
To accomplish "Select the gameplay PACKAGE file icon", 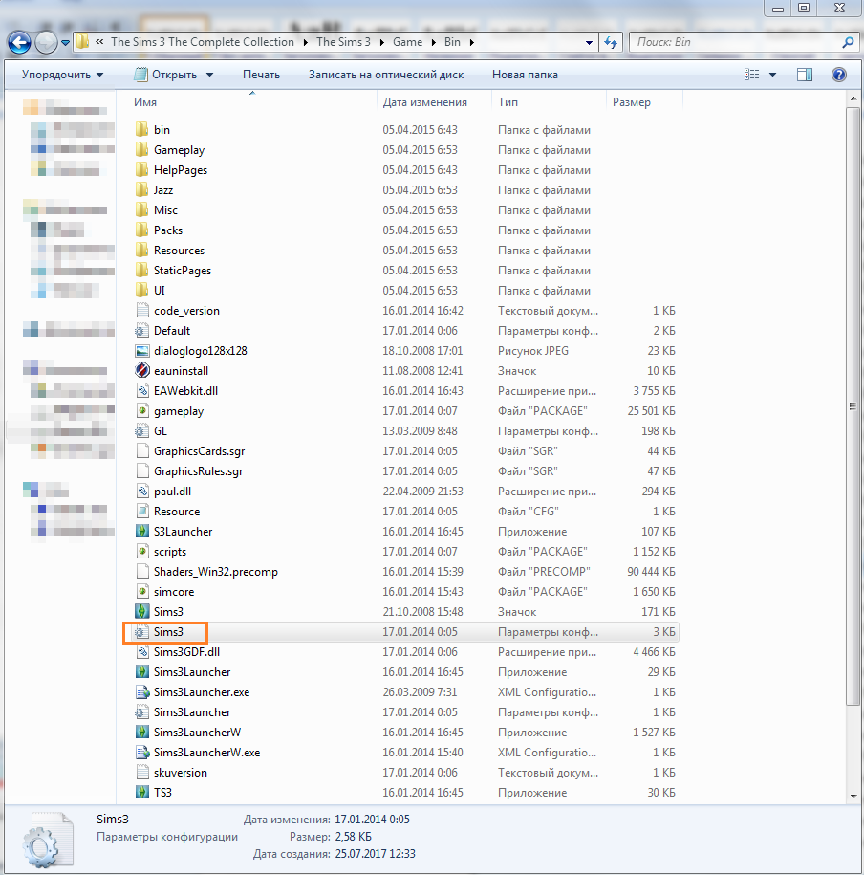I will click(x=142, y=411).
